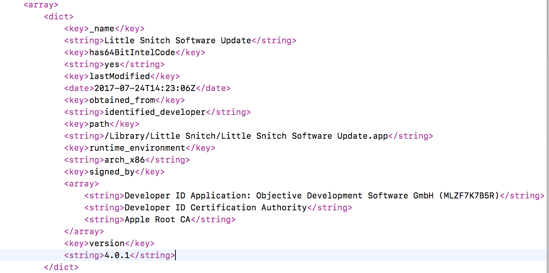The image size is (549, 273).
Task: Click the signed_by key
Action: tap(112, 172)
